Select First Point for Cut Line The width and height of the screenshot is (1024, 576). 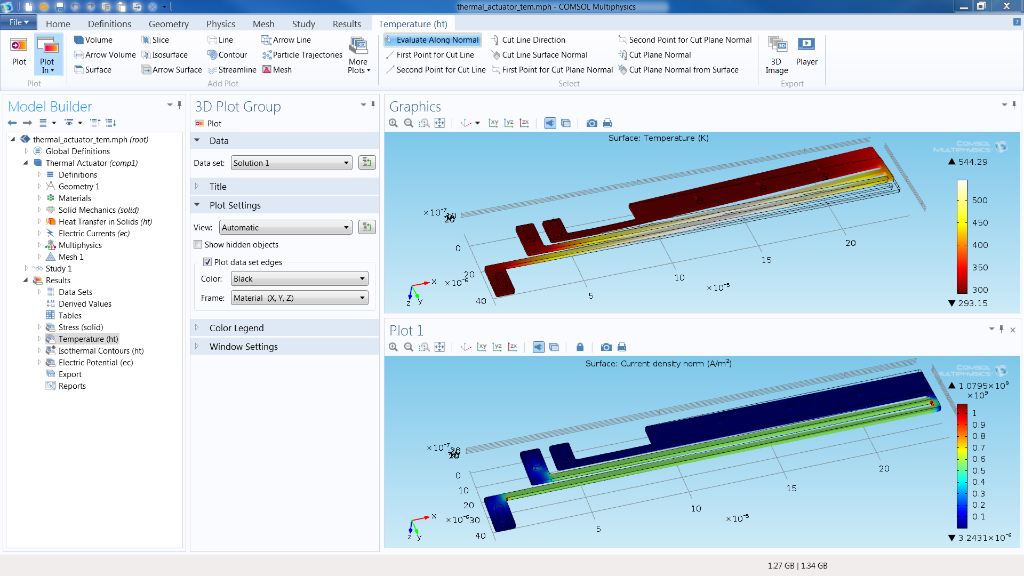tap(430, 55)
